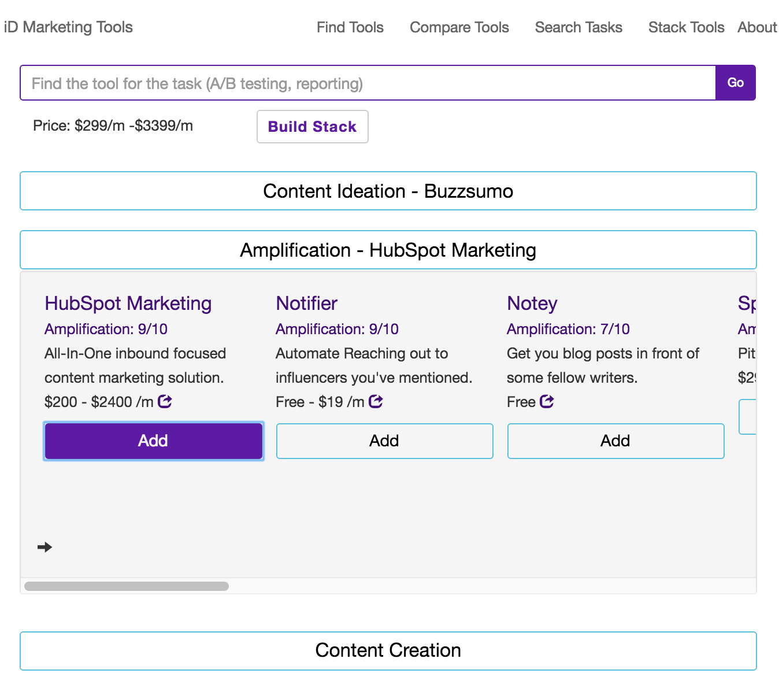Open the Search Tasks menu item
The image size is (779, 688).
tap(578, 27)
